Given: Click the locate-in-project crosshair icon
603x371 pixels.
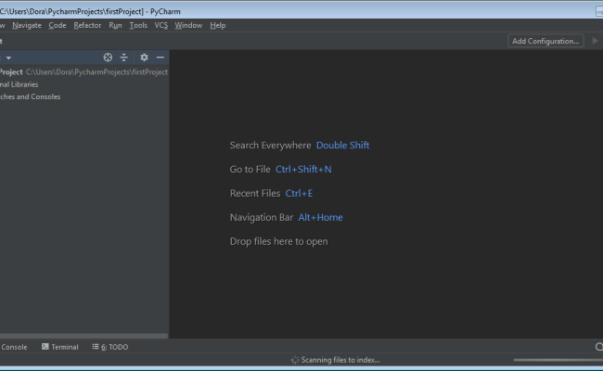Looking at the screenshot, I should click(108, 58).
